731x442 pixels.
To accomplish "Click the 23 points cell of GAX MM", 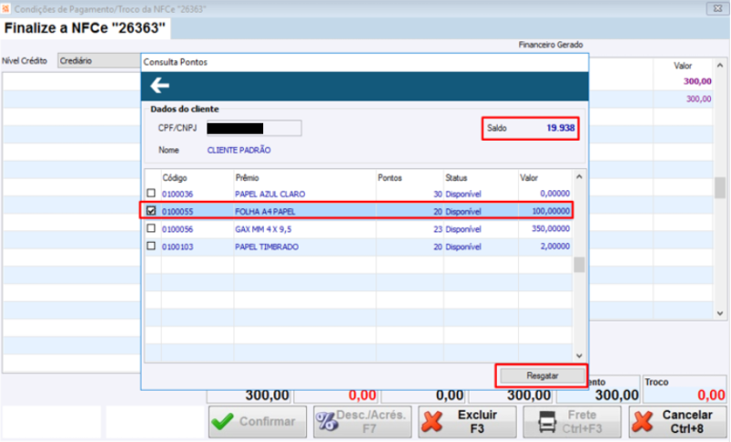I will (x=438, y=229).
